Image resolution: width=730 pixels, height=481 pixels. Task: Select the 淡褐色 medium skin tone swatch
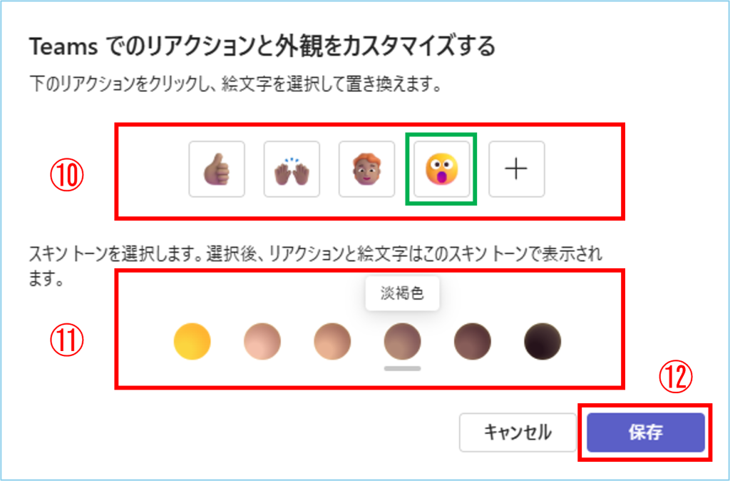pyautogui.click(x=402, y=340)
